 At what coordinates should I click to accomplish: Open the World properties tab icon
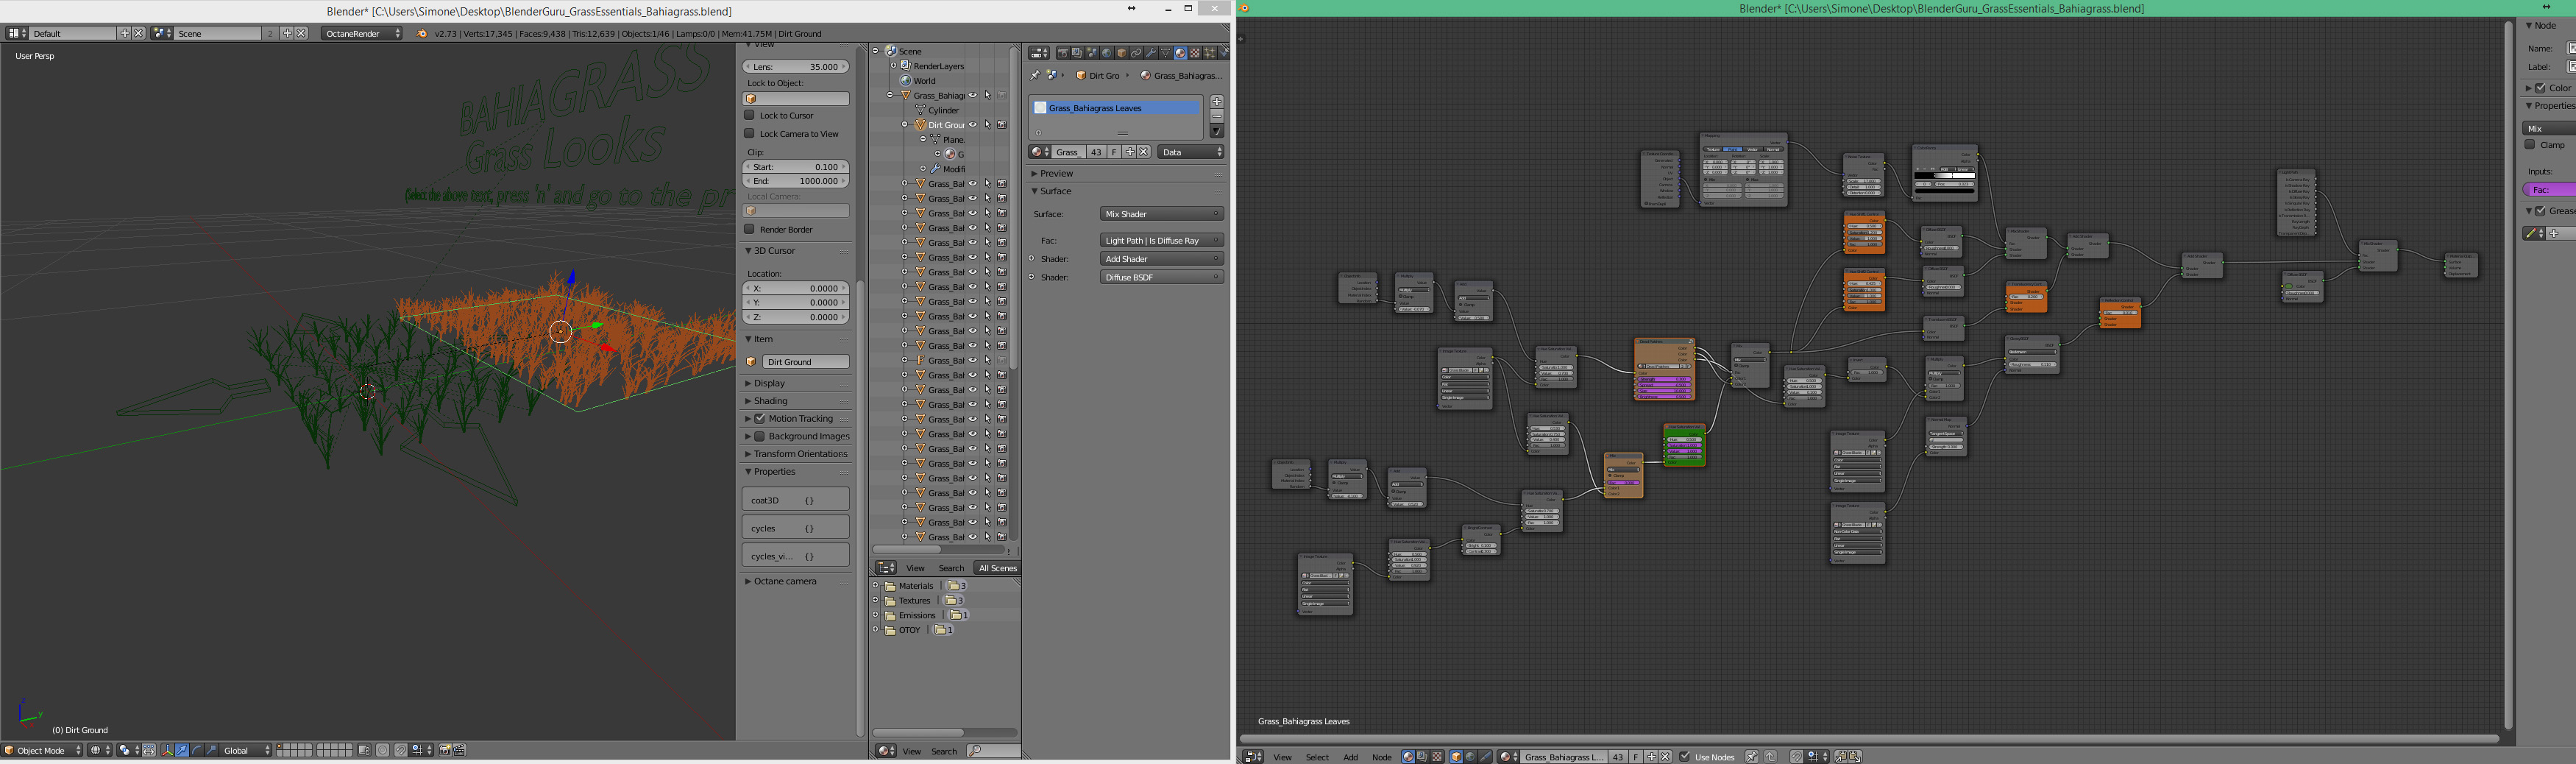point(1106,53)
